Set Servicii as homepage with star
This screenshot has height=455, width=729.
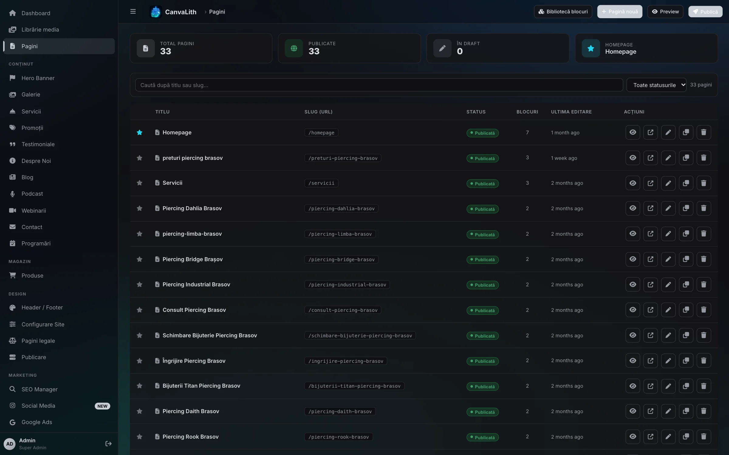139,183
